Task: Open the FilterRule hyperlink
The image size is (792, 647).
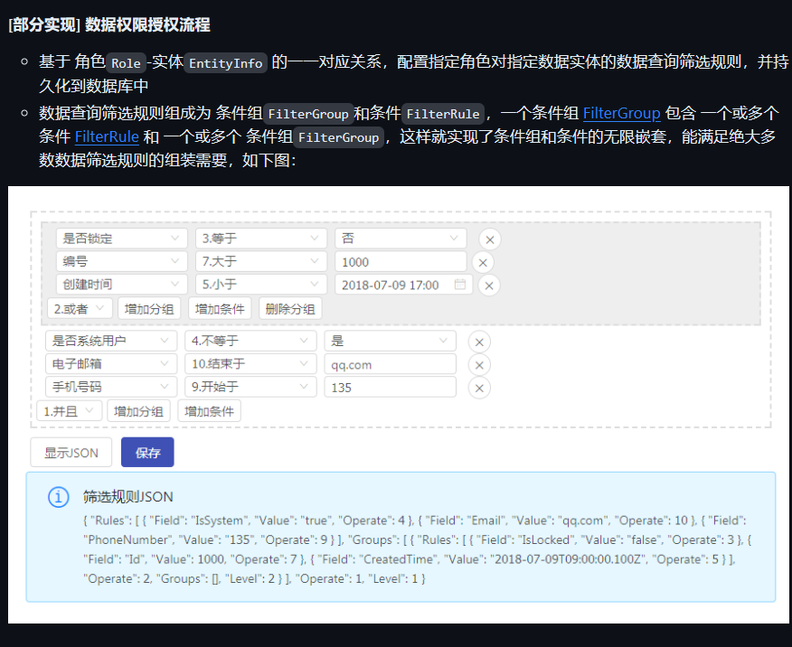Action: [107, 137]
